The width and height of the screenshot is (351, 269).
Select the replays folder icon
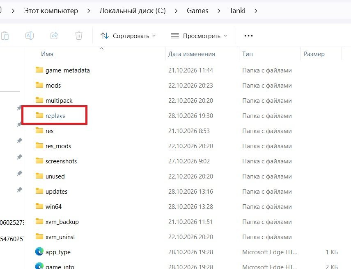tap(39, 115)
